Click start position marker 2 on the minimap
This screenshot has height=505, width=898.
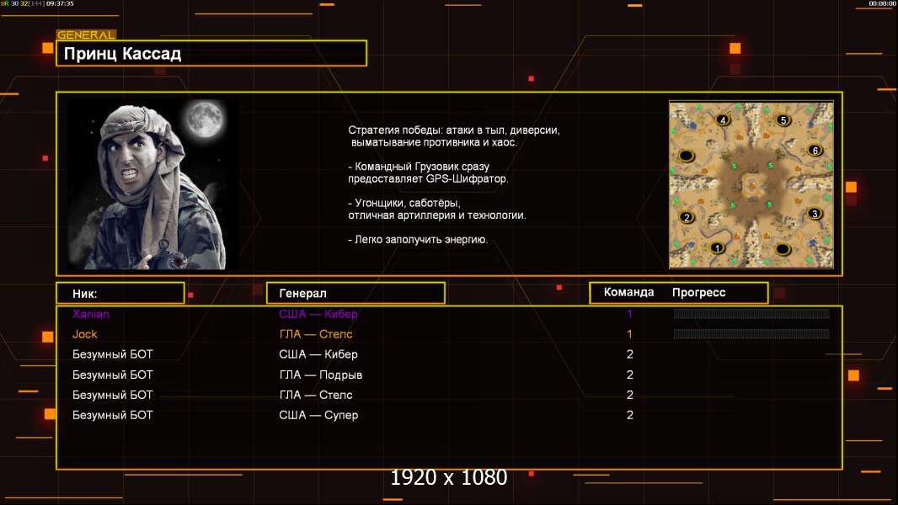tap(687, 217)
